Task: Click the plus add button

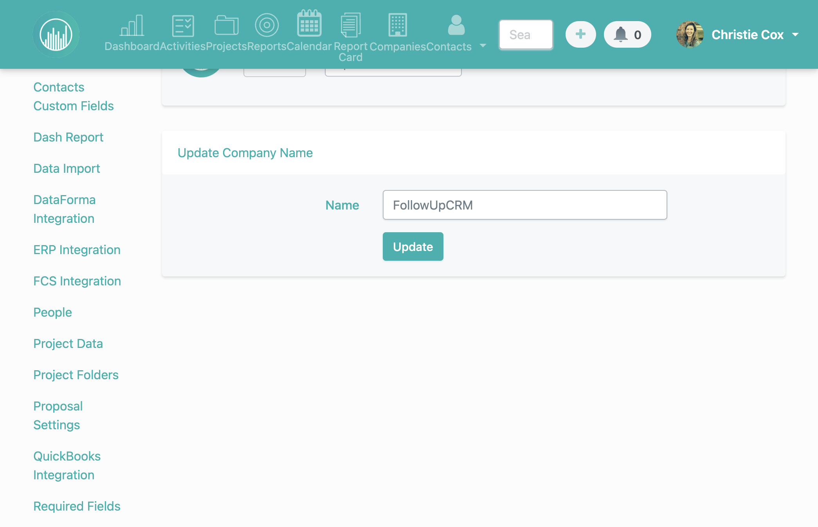Action: tap(580, 34)
